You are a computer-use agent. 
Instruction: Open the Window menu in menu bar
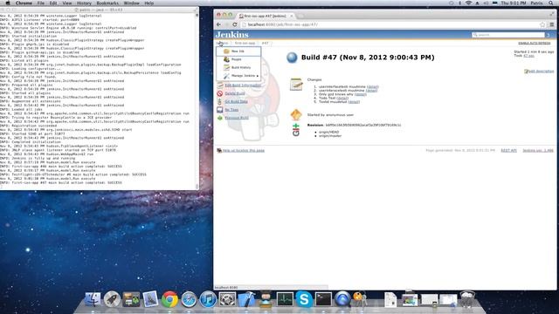tap(132, 3)
